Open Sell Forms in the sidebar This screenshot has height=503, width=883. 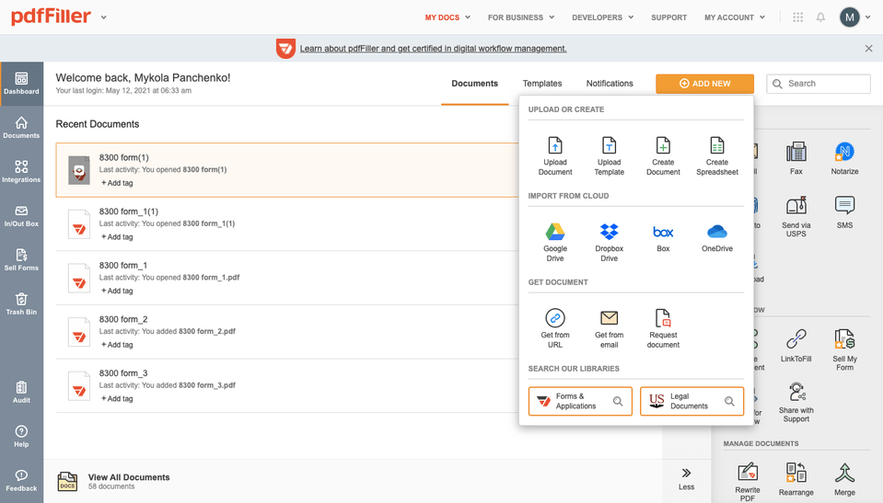coord(21,260)
